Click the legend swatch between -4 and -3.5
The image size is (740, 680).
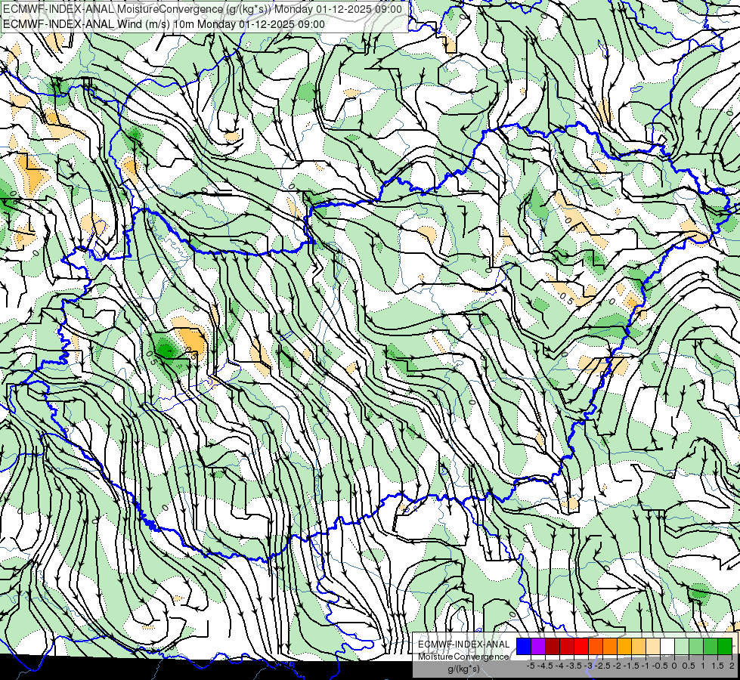click(x=567, y=647)
